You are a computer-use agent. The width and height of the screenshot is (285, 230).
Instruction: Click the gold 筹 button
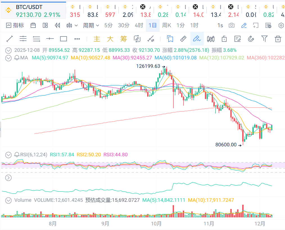coord(124,39)
